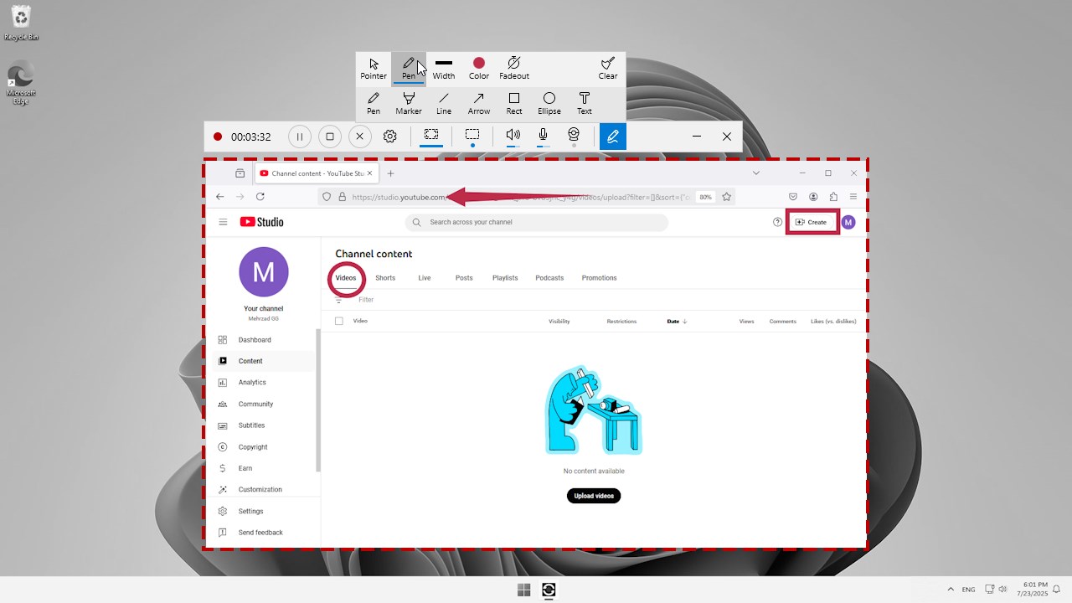Check the select-all videos checkbox
The height and width of the screenshot is (603, 1072).
coord(339,321)
